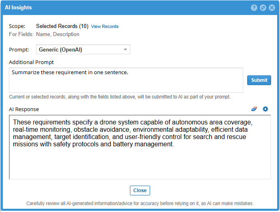
Task: Open the Generic (OpenAI) prompt combo box
Action: (x=79, y=50)
